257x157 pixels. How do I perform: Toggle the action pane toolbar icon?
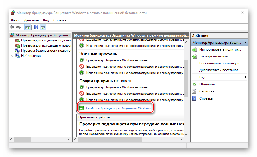[43, 27]
